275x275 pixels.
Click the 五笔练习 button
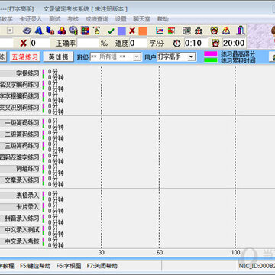pos(25,57)
